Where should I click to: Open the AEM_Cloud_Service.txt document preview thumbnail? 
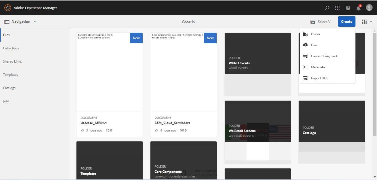(x=184, y=72)
